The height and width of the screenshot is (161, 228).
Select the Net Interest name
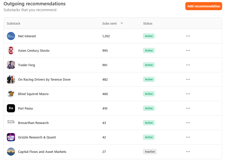pos(27,36)
